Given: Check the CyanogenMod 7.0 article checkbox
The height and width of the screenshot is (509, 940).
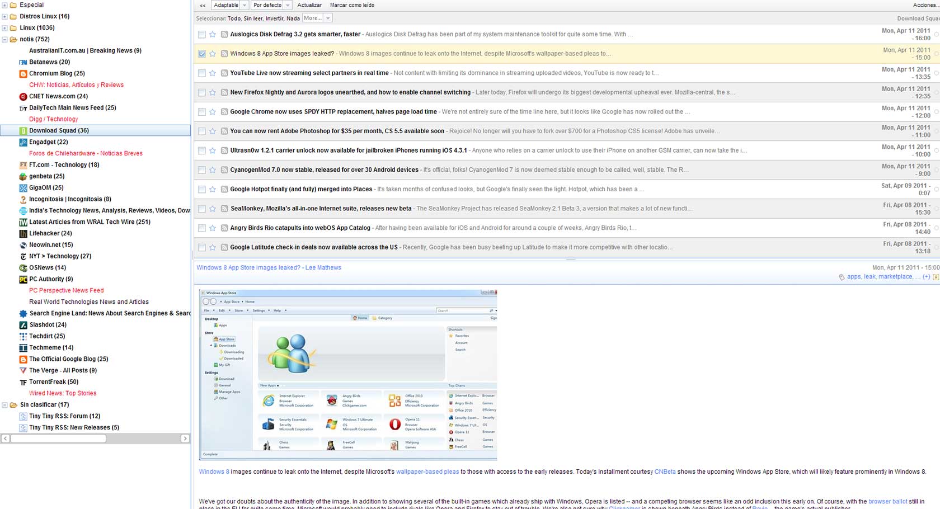Looking at the screenshot, I should (201, 170).
